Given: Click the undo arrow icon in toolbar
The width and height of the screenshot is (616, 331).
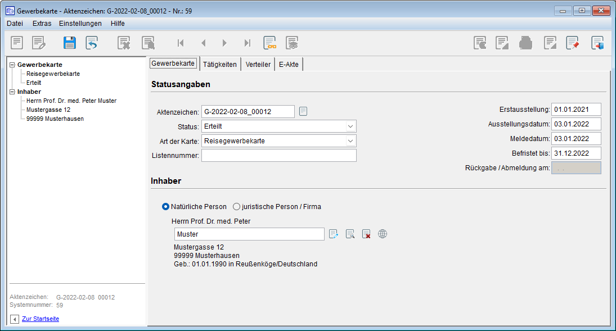Looking at the screenshot, I should [92, 43].
